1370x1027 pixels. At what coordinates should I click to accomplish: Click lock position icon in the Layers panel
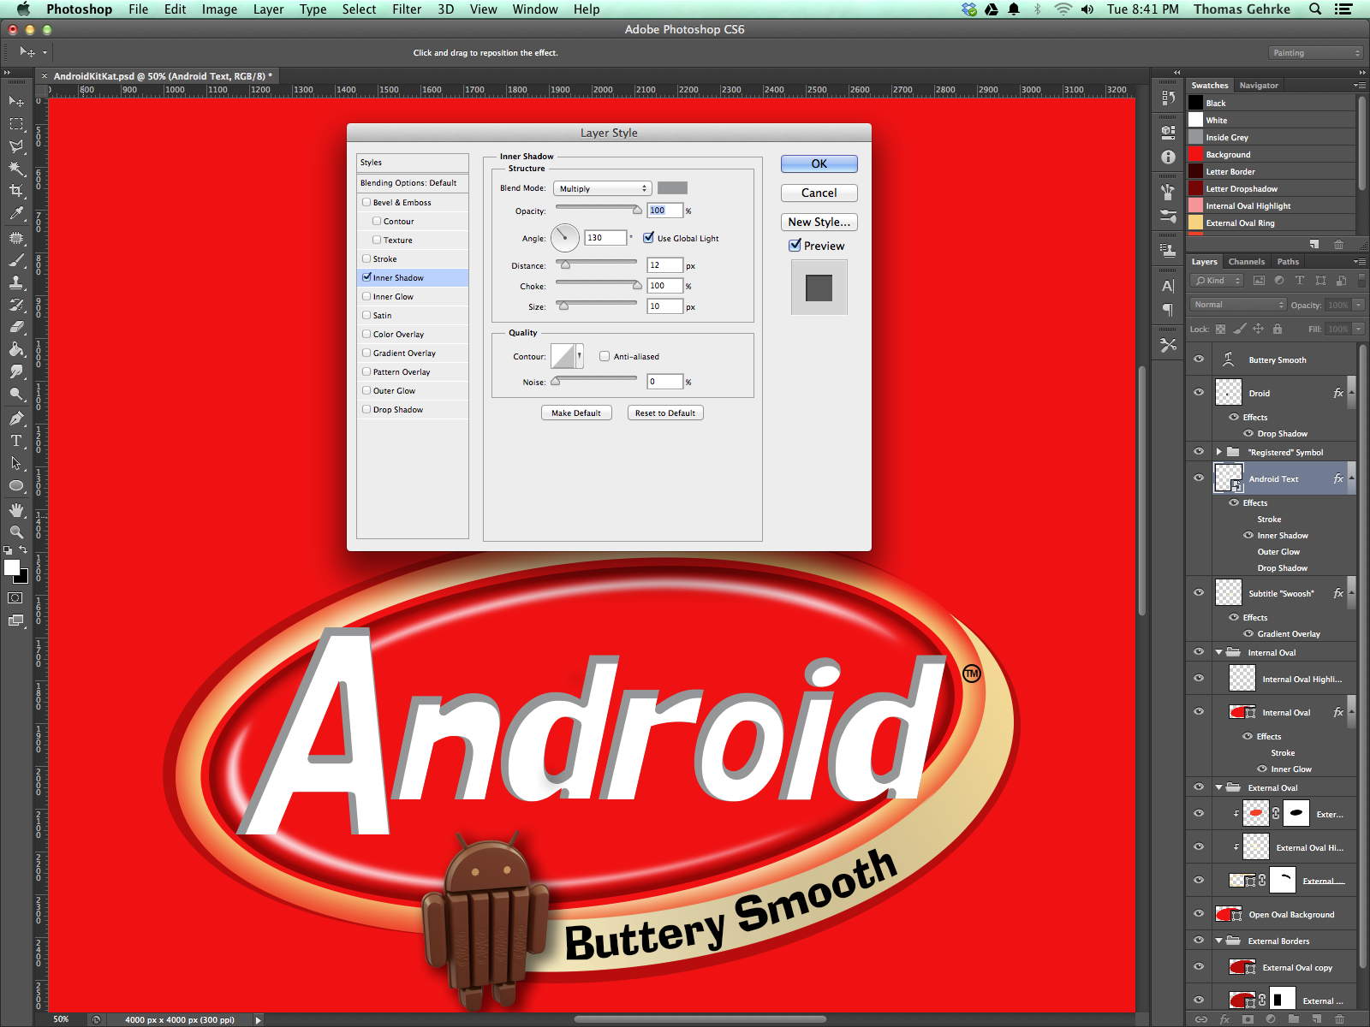coord(1258,329)
